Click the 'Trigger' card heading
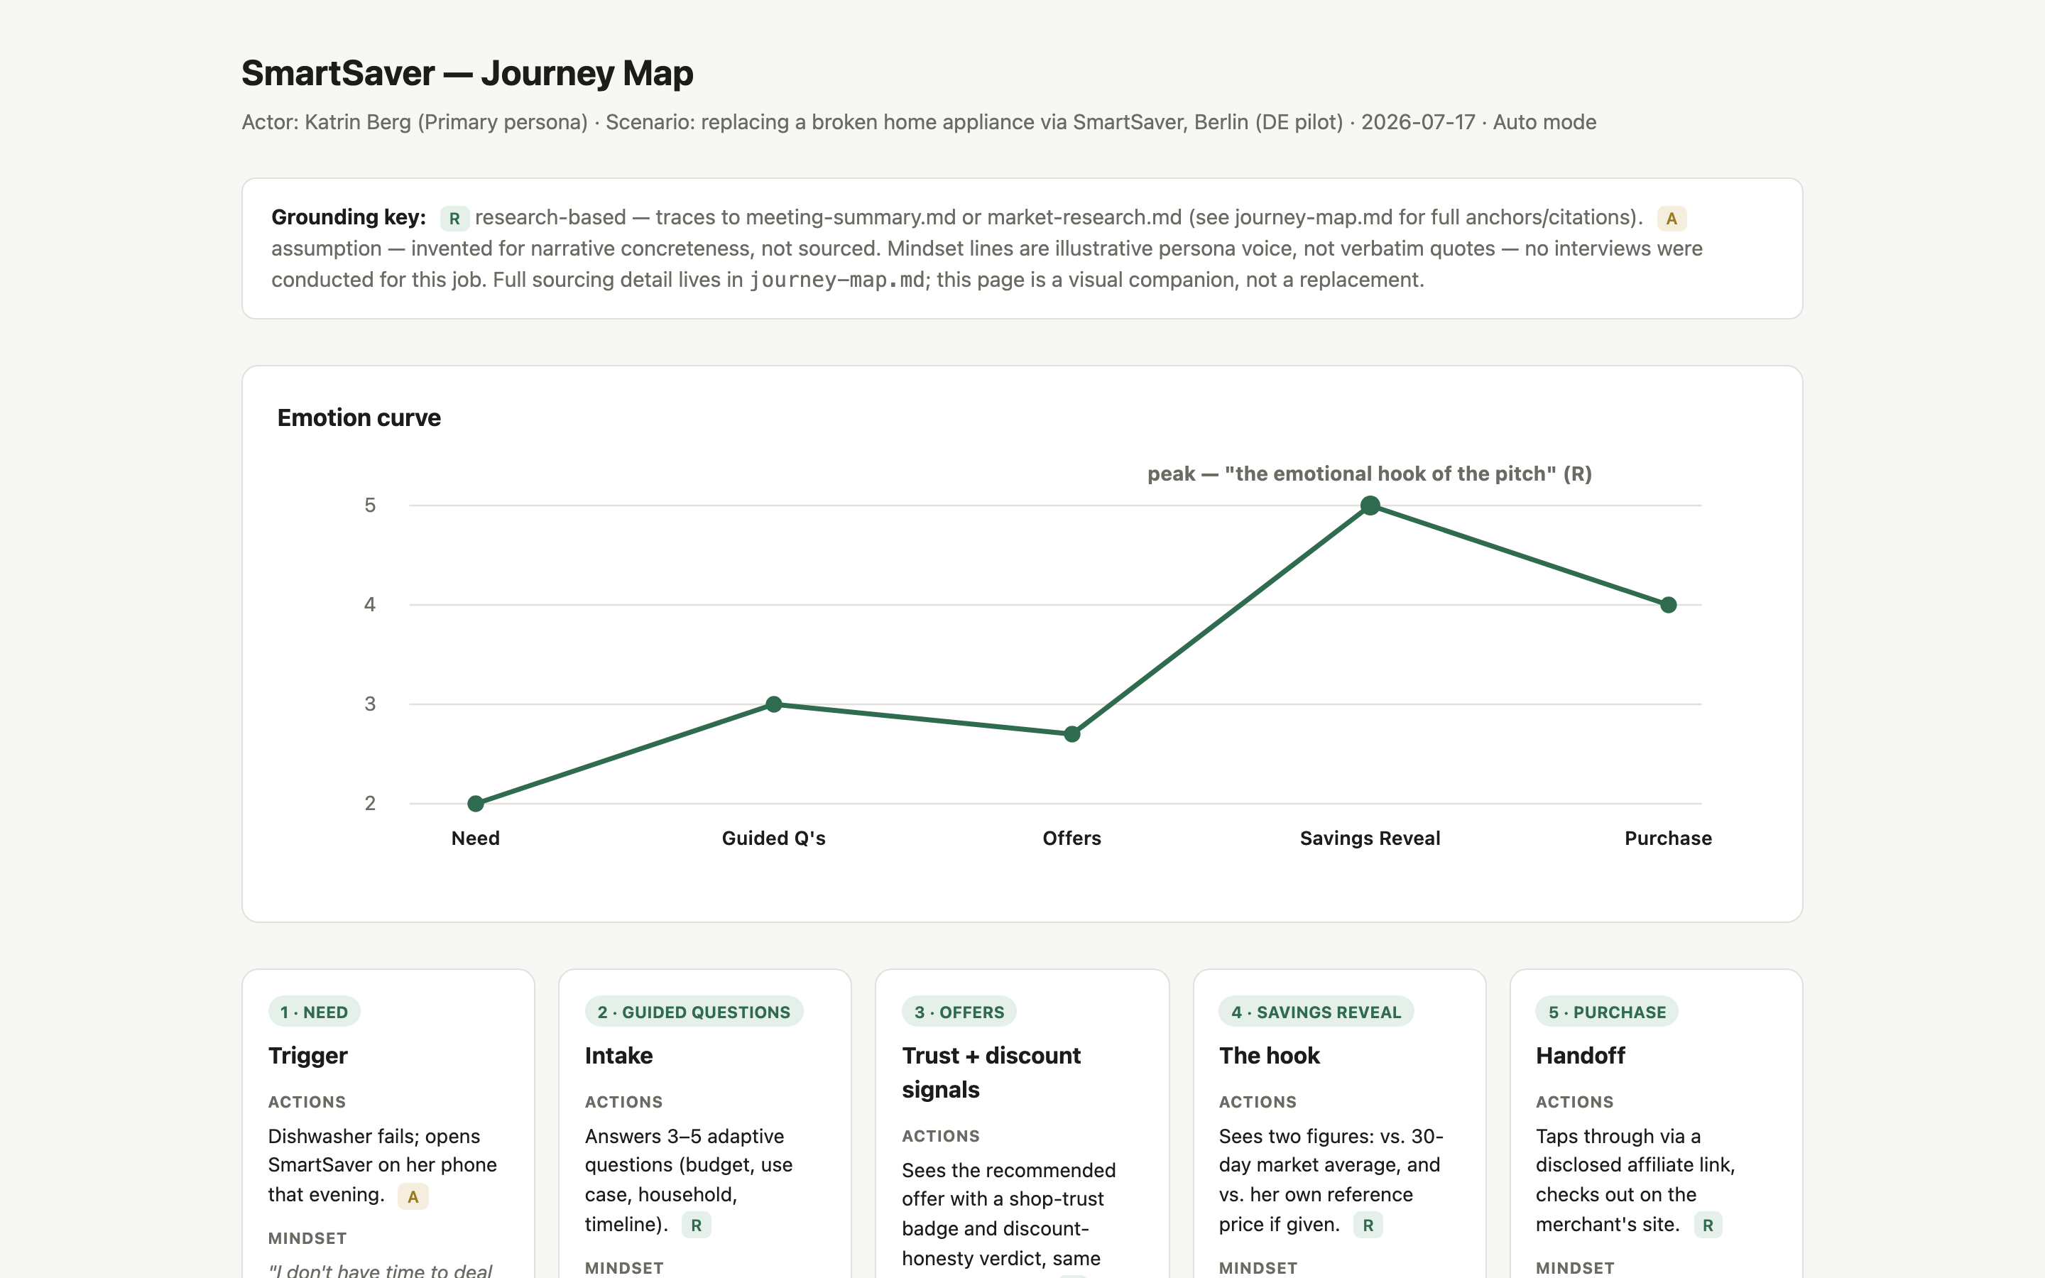Image resolution: width=2045 pixels, height=1278 pixels. coord(307,1056)
